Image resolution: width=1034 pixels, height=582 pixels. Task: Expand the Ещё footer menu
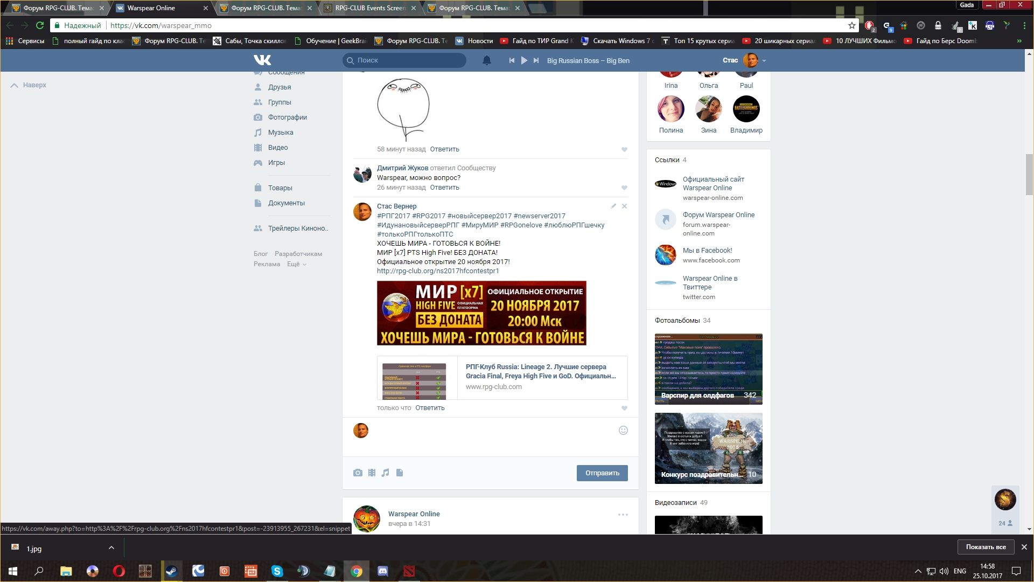click(x=296, y=264)
